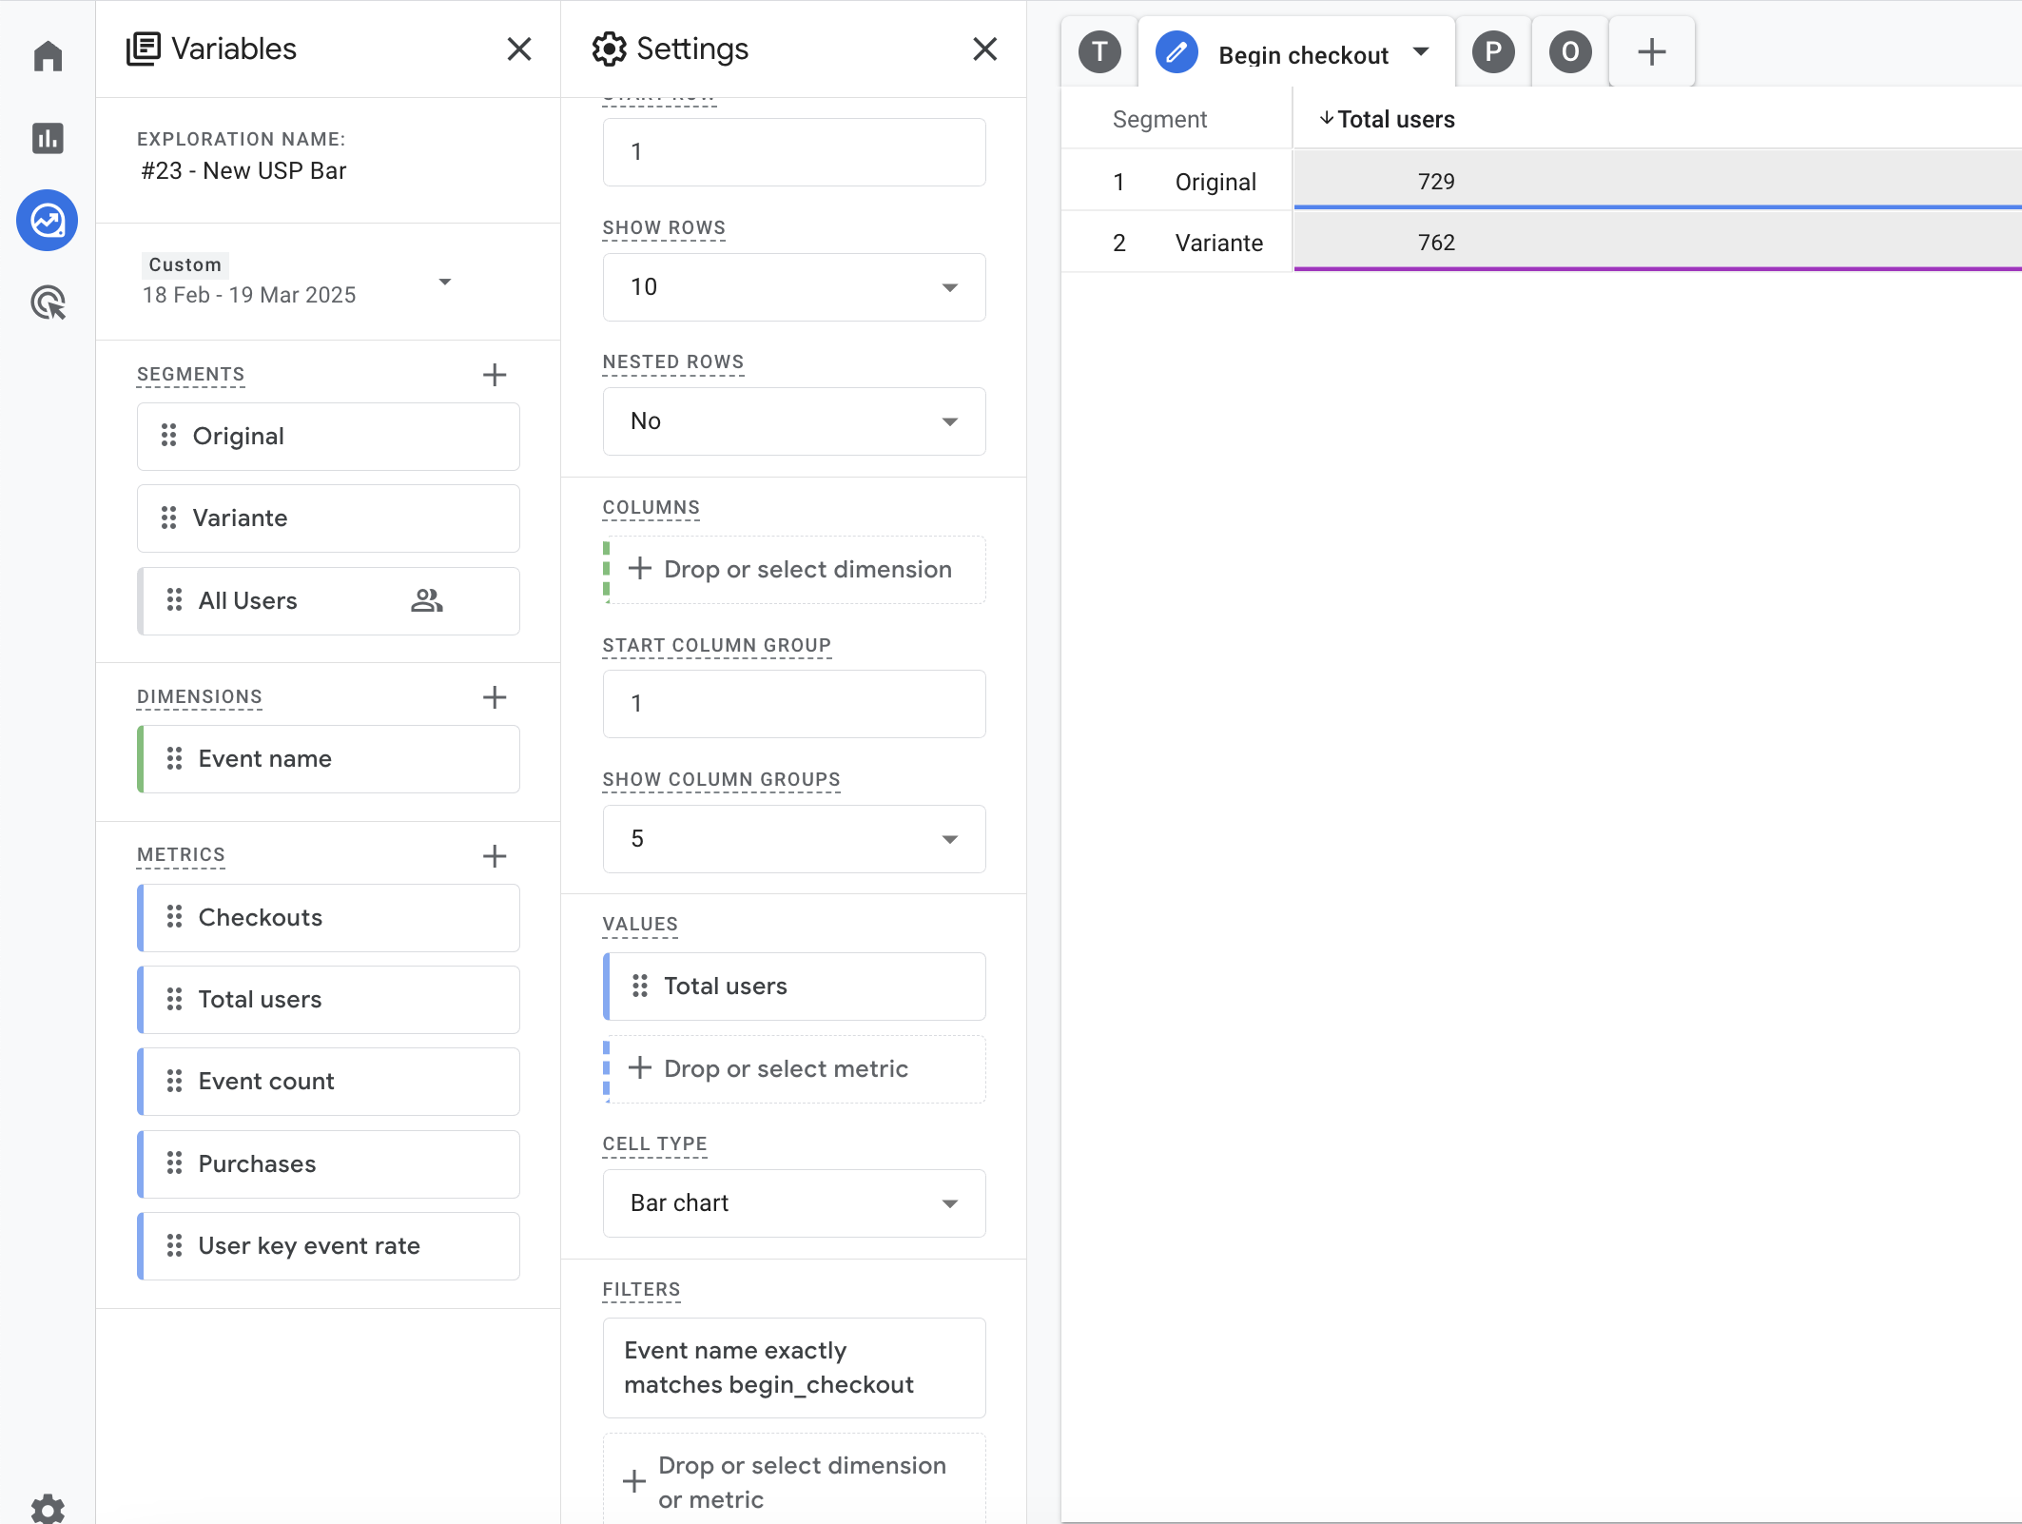Click the drag handle on Original segment
The height and width of the screenshot is (1524, 2022).
point(169,436)
